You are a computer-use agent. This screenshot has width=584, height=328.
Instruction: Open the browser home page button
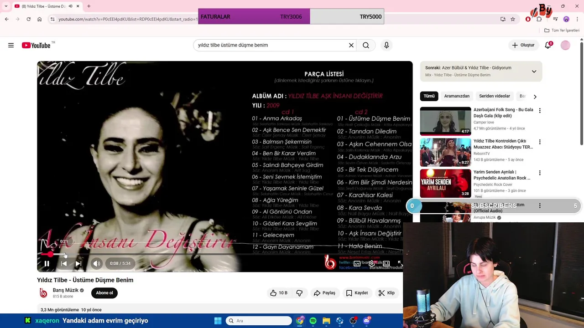click(x=39, y=19)
